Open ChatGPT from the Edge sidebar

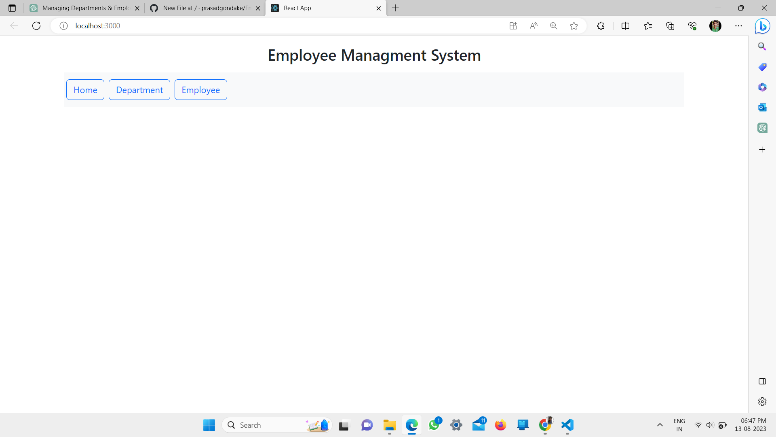762,127
